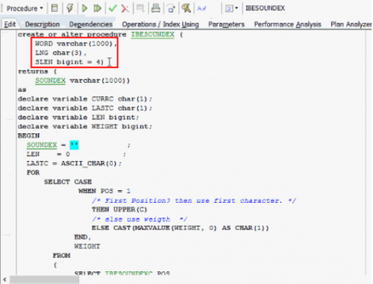Click the procedure editor window icon
The width and height of the screenshot is (373, 284).
point(54,8)
